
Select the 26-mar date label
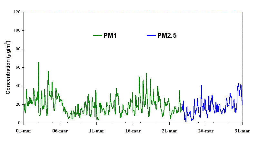206,131
